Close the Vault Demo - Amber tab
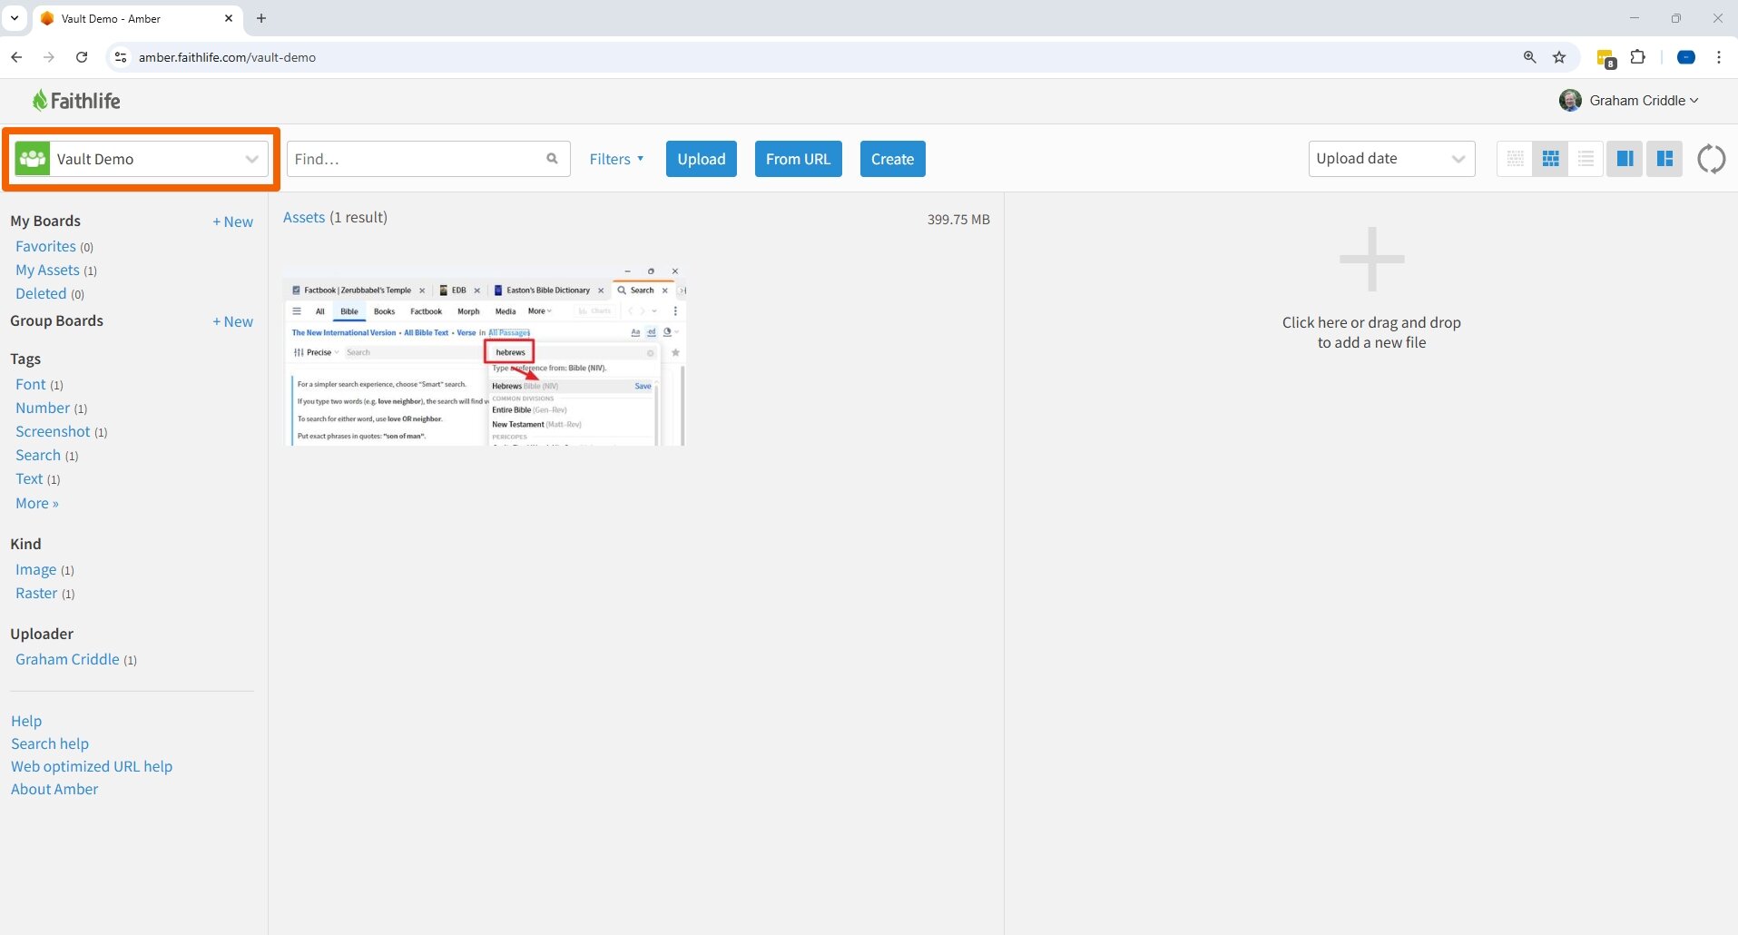The image size is (1738, 935). click(229, 18)
